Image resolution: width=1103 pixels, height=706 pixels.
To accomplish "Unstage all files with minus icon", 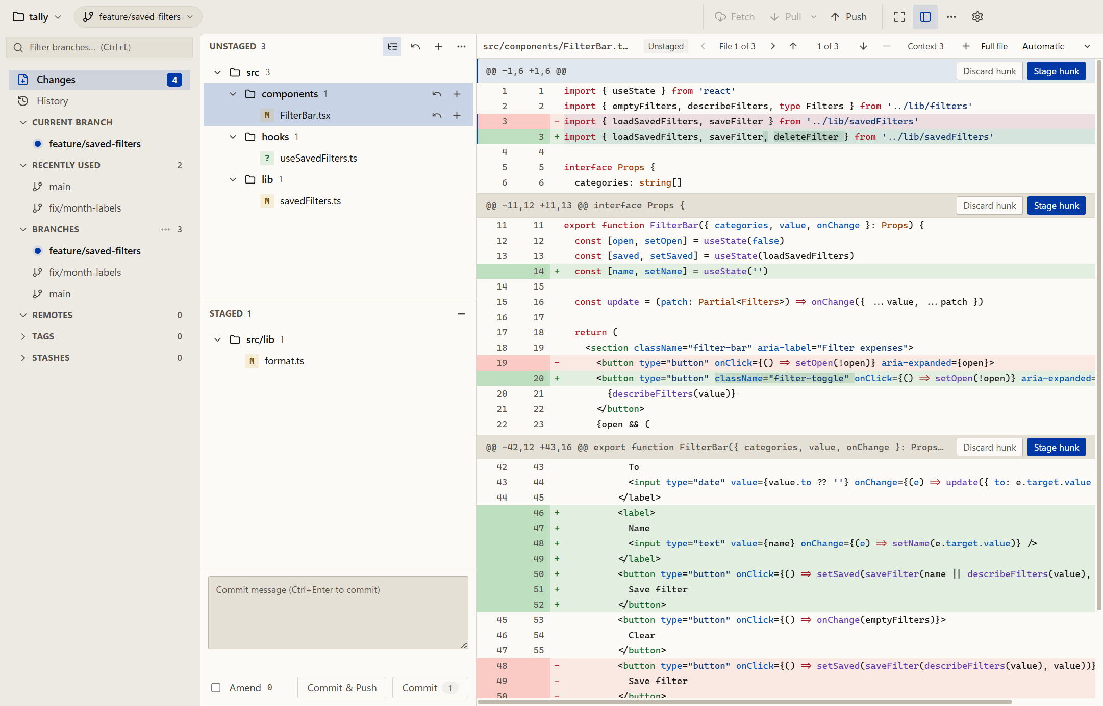I will click(461, 313).
